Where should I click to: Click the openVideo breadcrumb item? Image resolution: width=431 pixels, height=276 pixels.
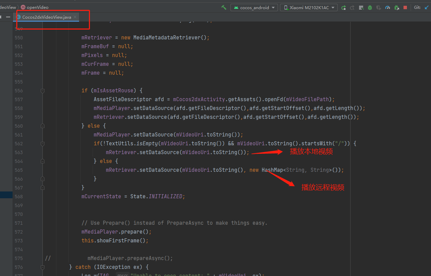click(x=38, y=7)
